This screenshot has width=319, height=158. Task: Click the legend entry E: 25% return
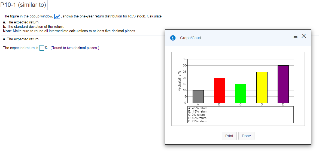(197, 121)
